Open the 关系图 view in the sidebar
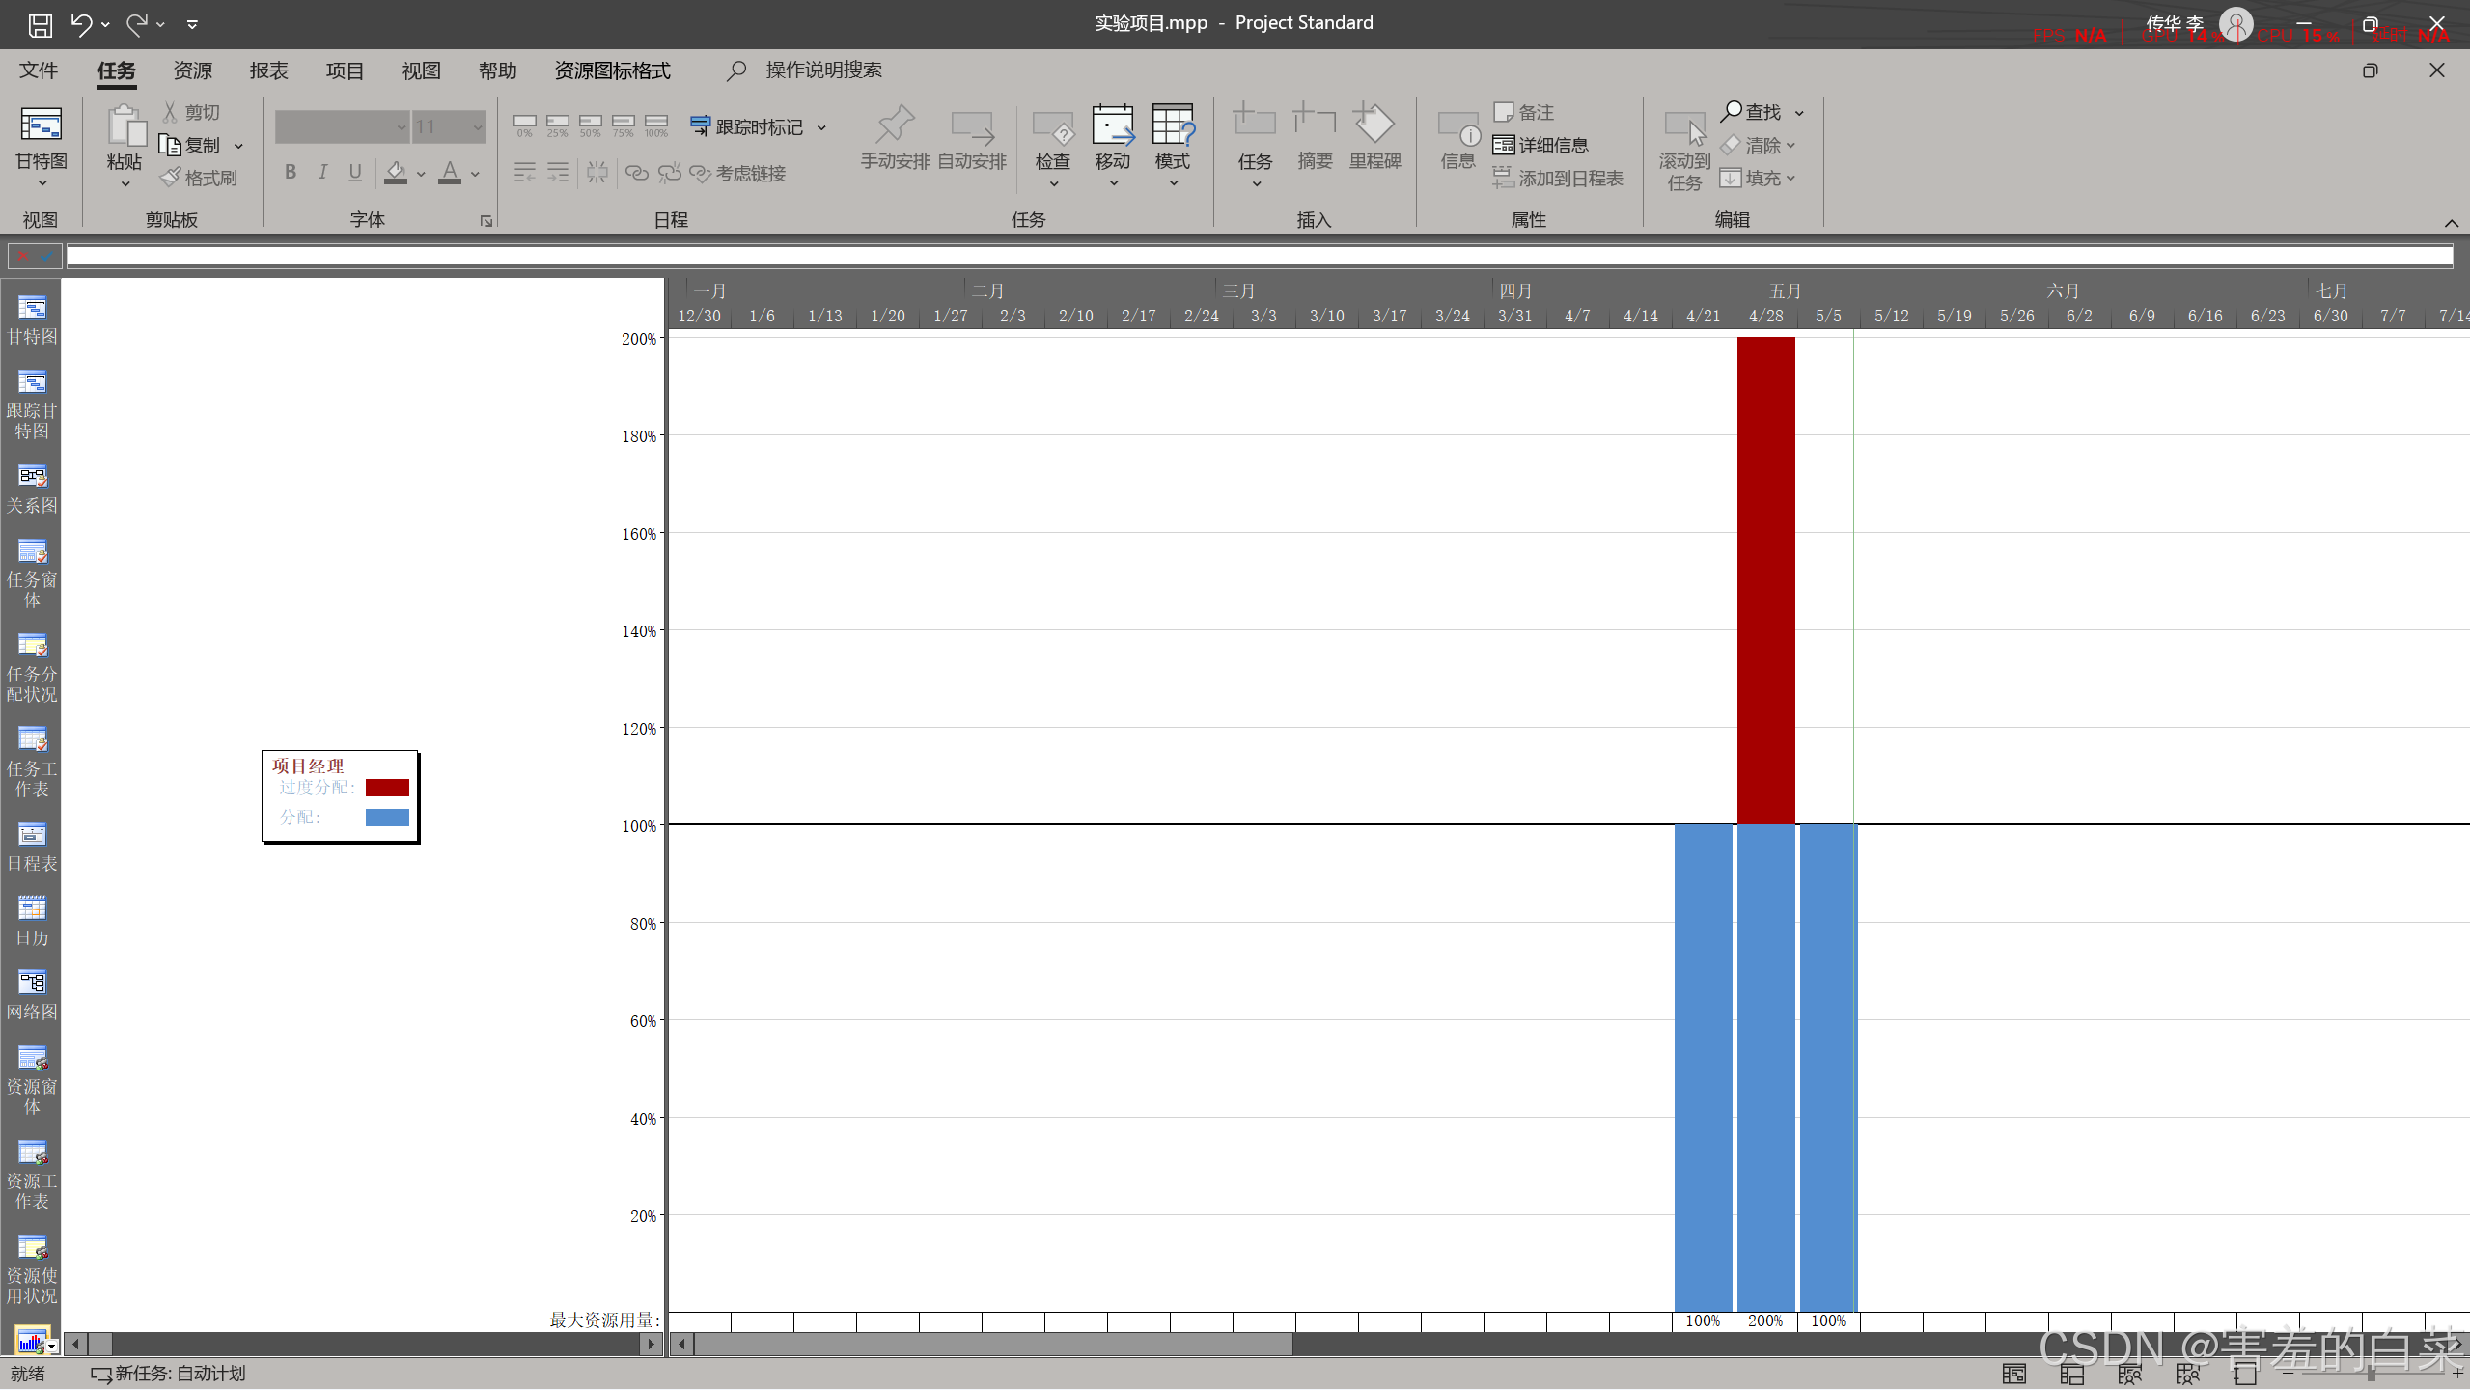This screenshot has height=1390, width=2470. 31,487
